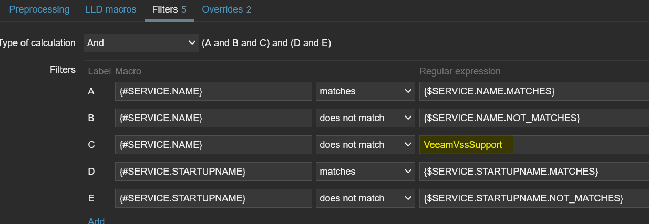Expand the operator dropdown for filter B
This screenshot has height=224, width=649.
(x=365, y=118)
